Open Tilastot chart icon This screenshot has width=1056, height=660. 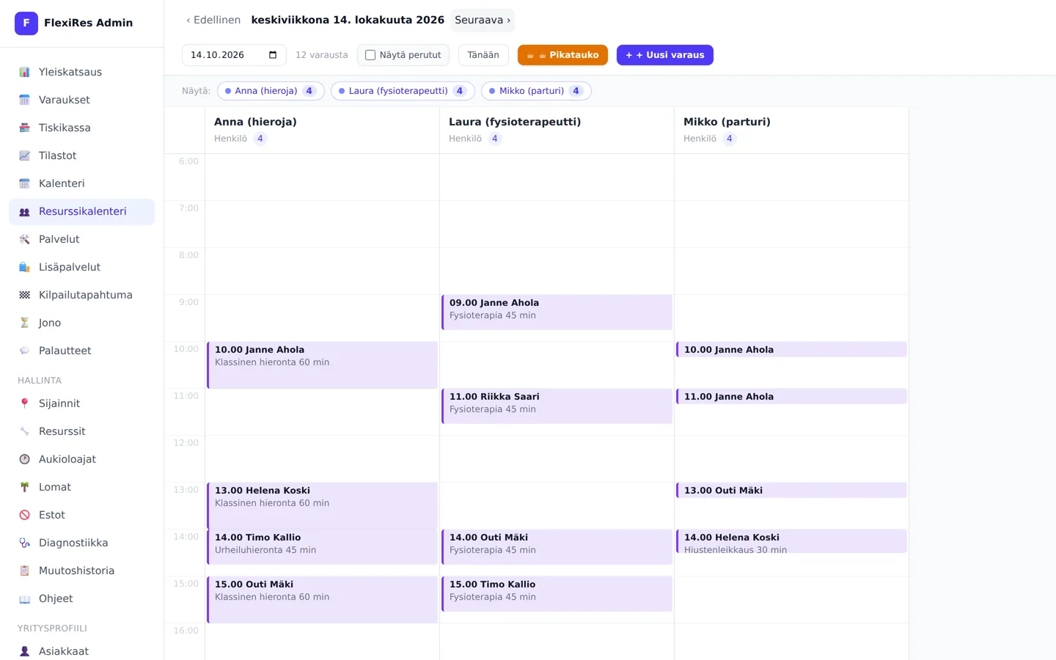click(24, 155)
